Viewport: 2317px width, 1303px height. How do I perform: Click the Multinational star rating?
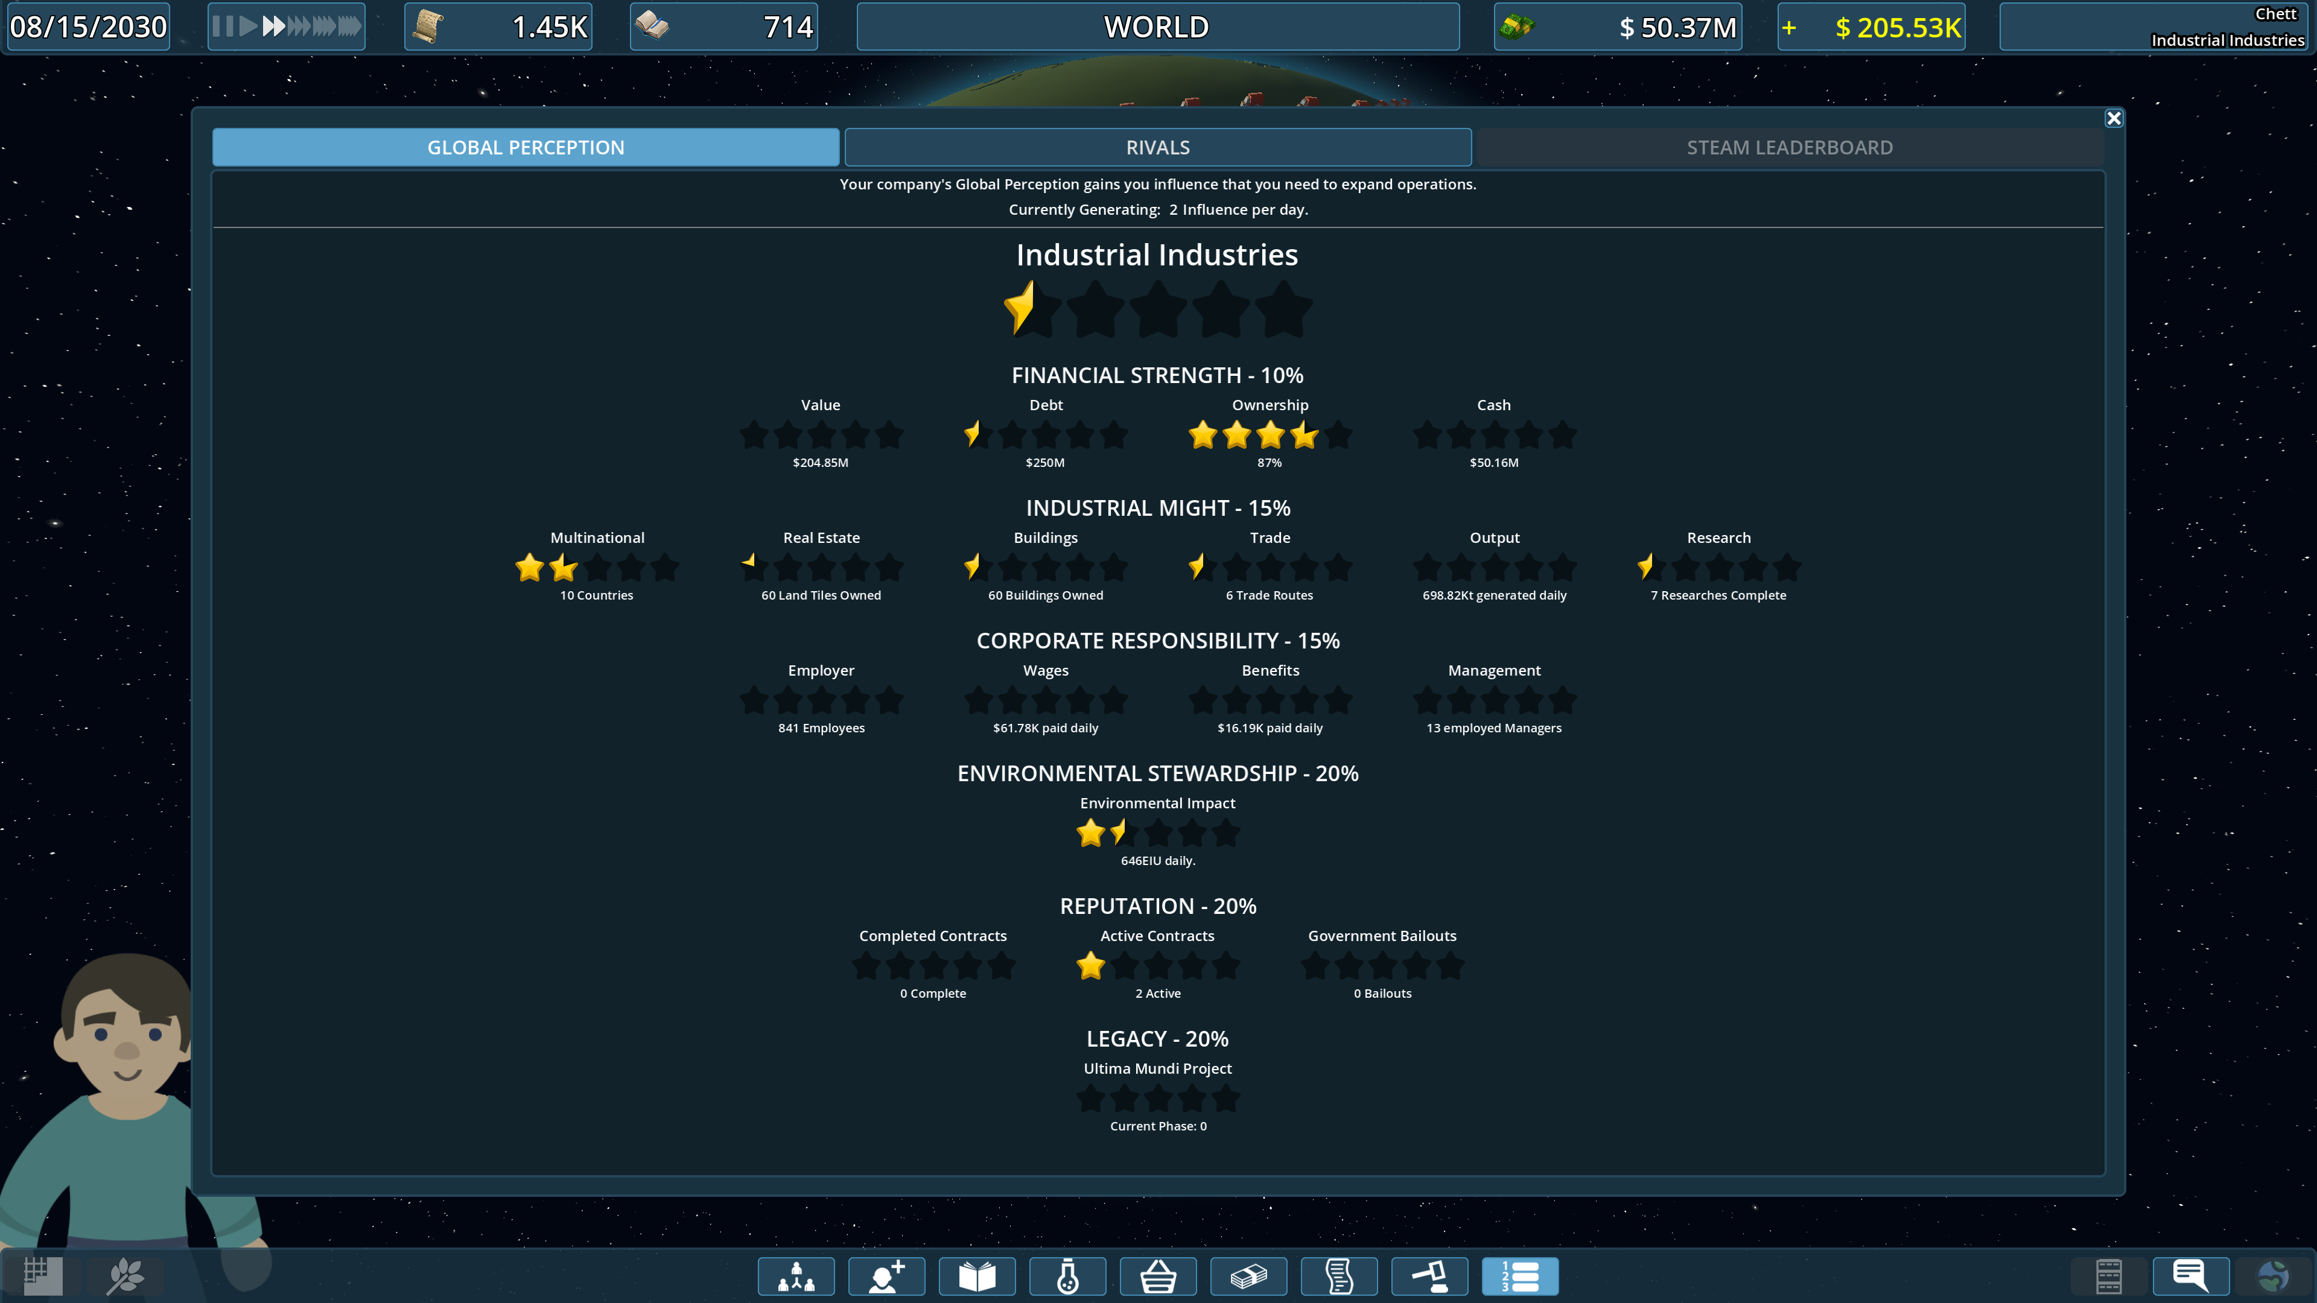point(597,568)
